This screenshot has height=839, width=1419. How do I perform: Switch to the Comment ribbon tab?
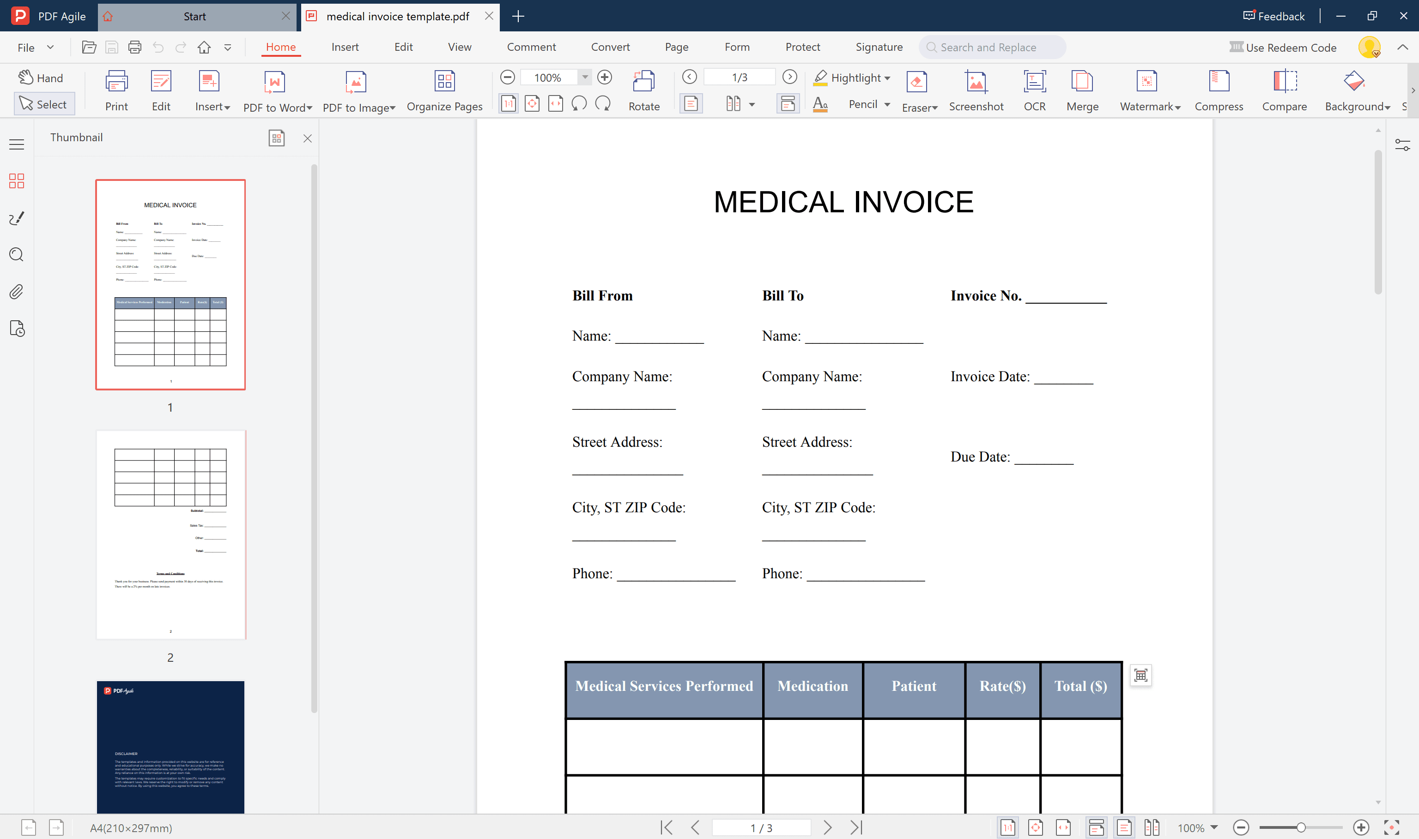pyautogui.click(x=531, y=47)
